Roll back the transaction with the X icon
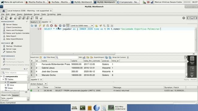The image size is (198, 111). pyautogui.click(x=64, y=26)
